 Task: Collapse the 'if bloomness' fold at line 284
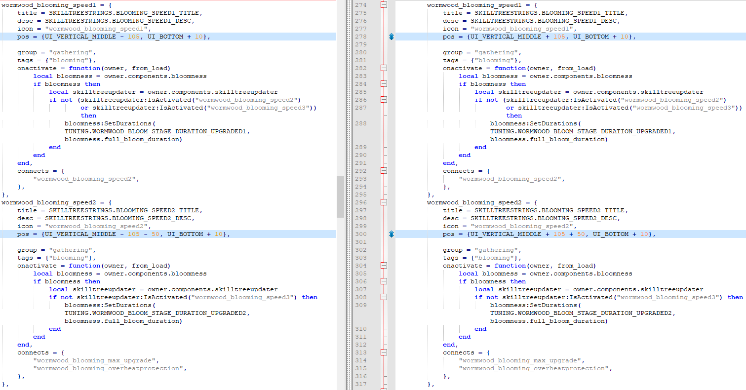click(x=384, y=84)
